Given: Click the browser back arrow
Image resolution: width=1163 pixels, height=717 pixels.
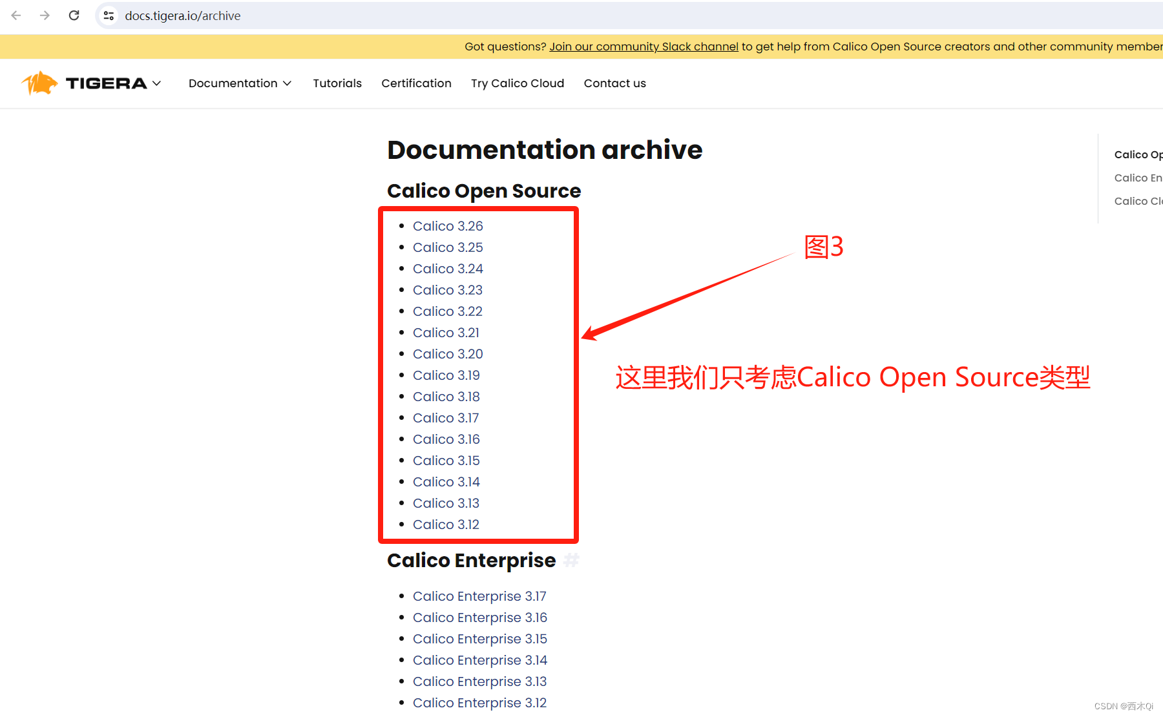Looking at the screenshot, I should point(16,16).
